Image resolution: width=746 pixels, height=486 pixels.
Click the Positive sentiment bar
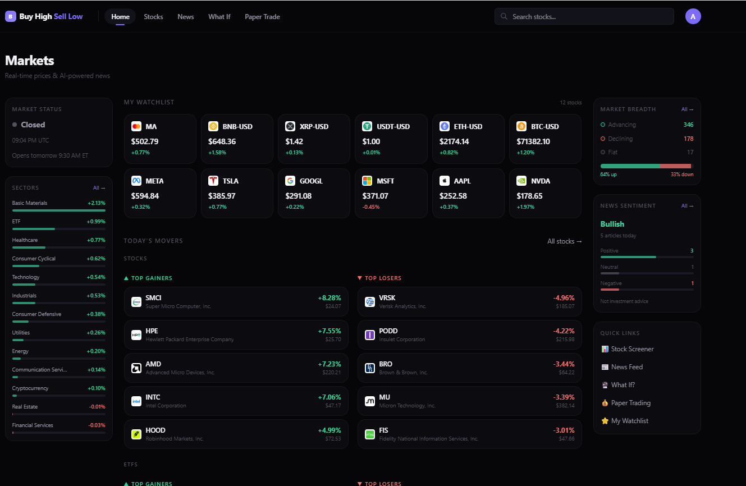647,257
